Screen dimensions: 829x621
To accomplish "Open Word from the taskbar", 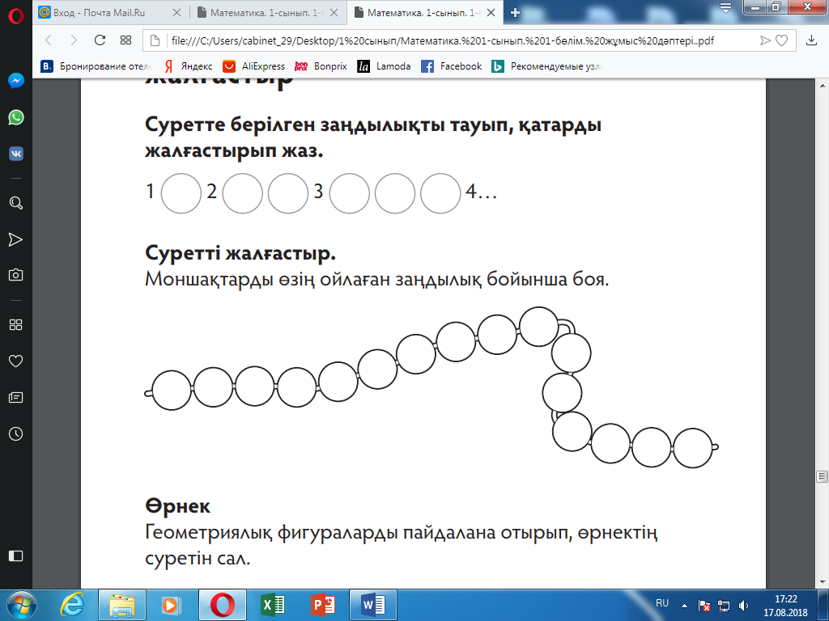I will tap(372, 605).
